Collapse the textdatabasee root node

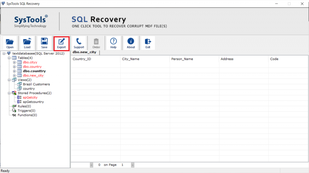[x=4, y=54]
